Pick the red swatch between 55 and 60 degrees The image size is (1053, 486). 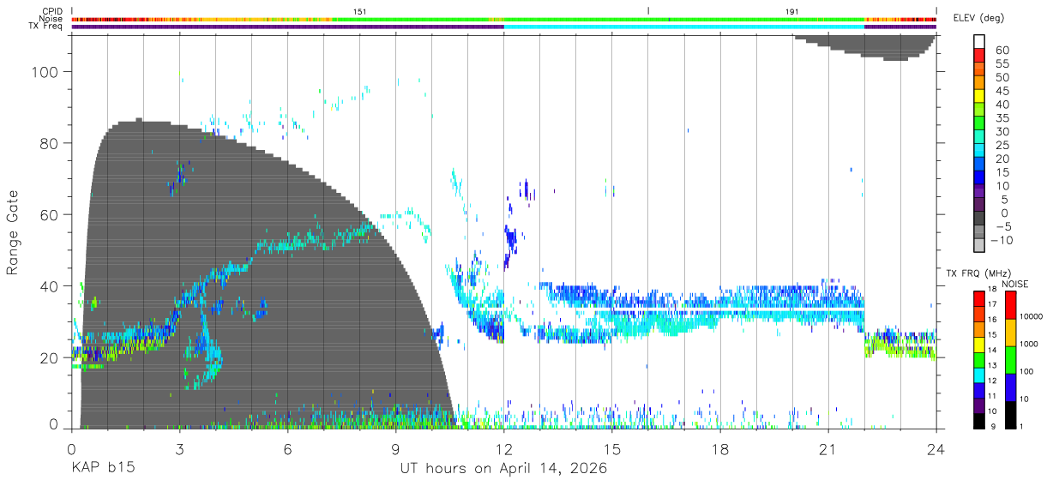tap(980, 57)
